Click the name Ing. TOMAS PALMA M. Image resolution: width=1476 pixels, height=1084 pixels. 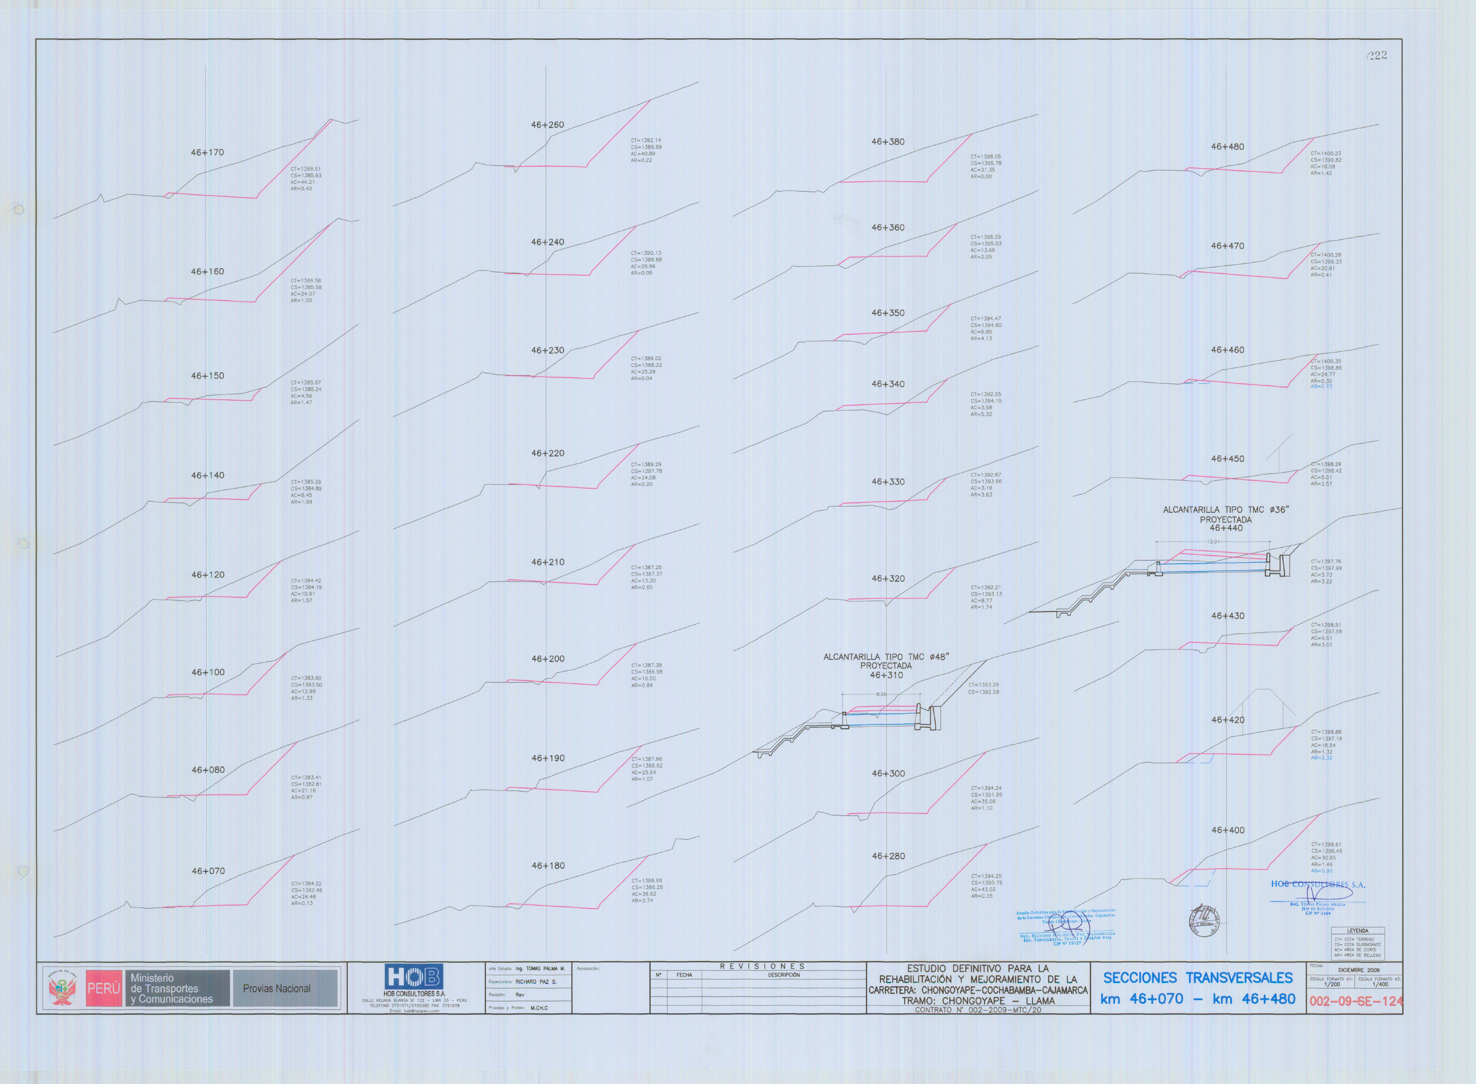click(x=540, y=968)
